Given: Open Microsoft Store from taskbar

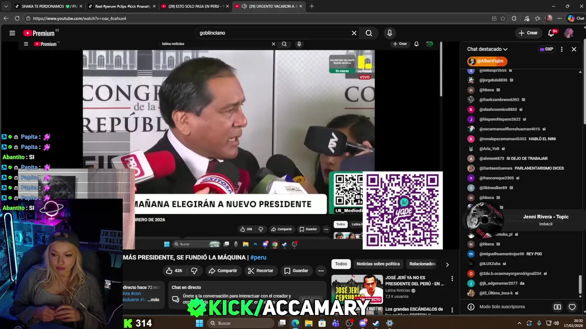Looking at the screenshot, I should 322,323.
